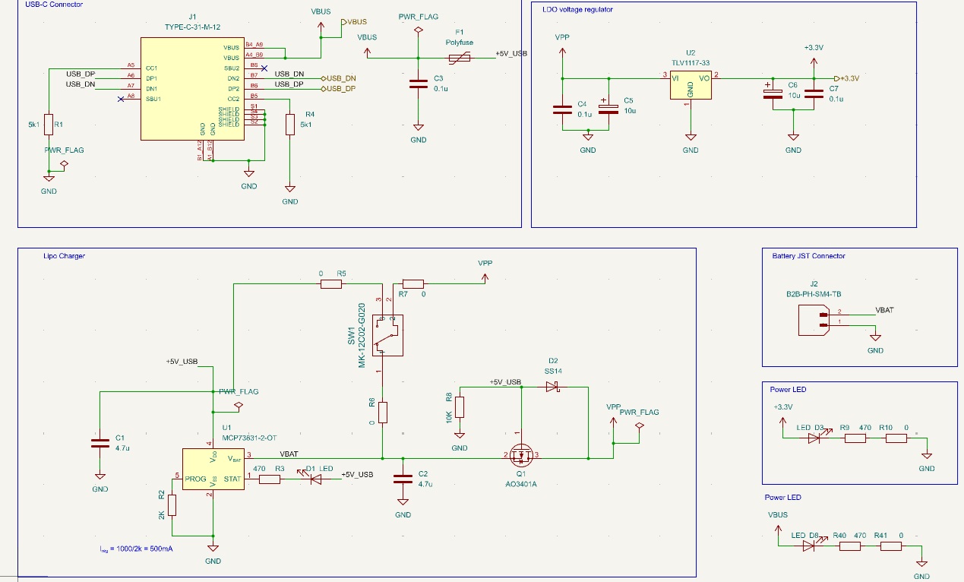Viewport: 964px width, 582px height.
Task: Select the 0 ohm resistor R41
Action: 890,546
